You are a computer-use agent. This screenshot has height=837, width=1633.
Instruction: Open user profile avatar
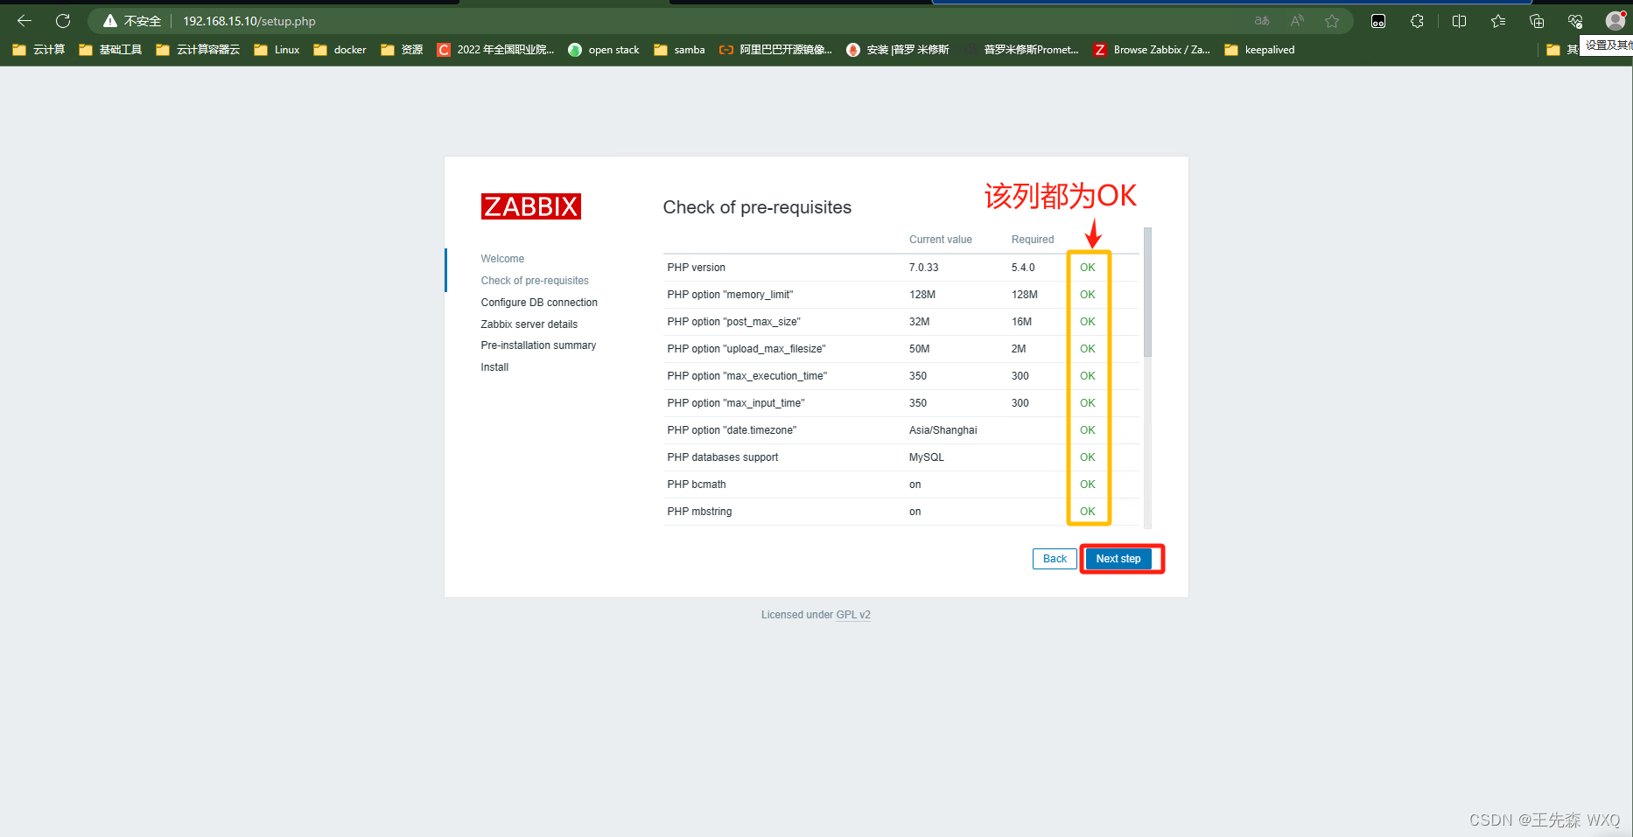1615,21
